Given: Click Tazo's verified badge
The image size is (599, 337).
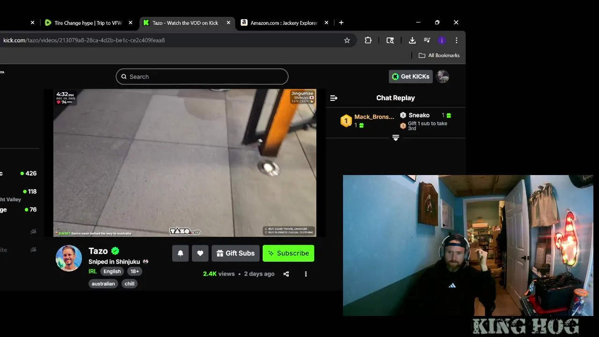Looking at the screenshot, I should click(115, 251).
